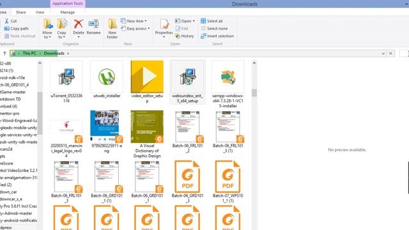Click the file list scrollbar thumb
Viewport: 409px width, 230px height.
pos(254,93)
